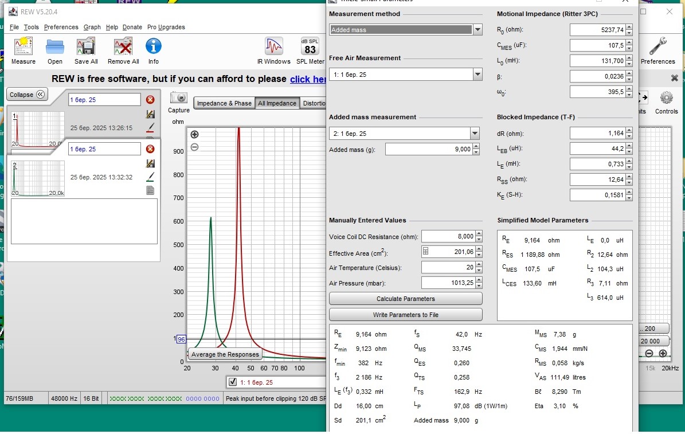Decrease the CMES (uF) spinner value
The width and height of the screenshot is (685, 434).
point(629,48)
